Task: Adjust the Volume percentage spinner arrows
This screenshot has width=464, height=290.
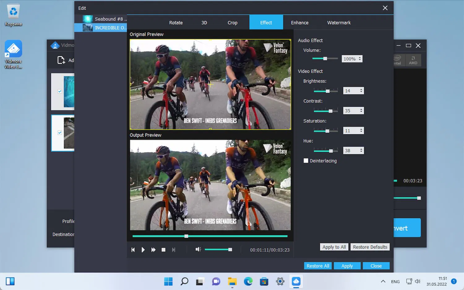Action: pos(360,59)
